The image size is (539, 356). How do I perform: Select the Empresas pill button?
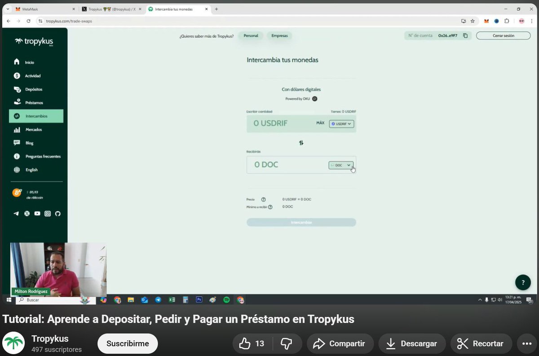click(x=279, y=36)
